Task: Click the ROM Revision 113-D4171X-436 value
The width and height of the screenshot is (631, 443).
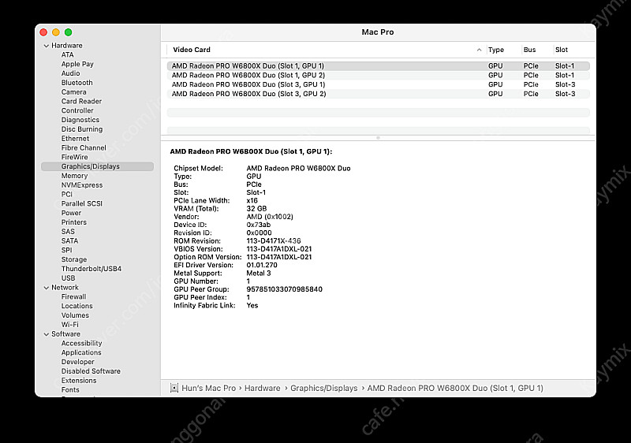Action: tap(274, 240)
